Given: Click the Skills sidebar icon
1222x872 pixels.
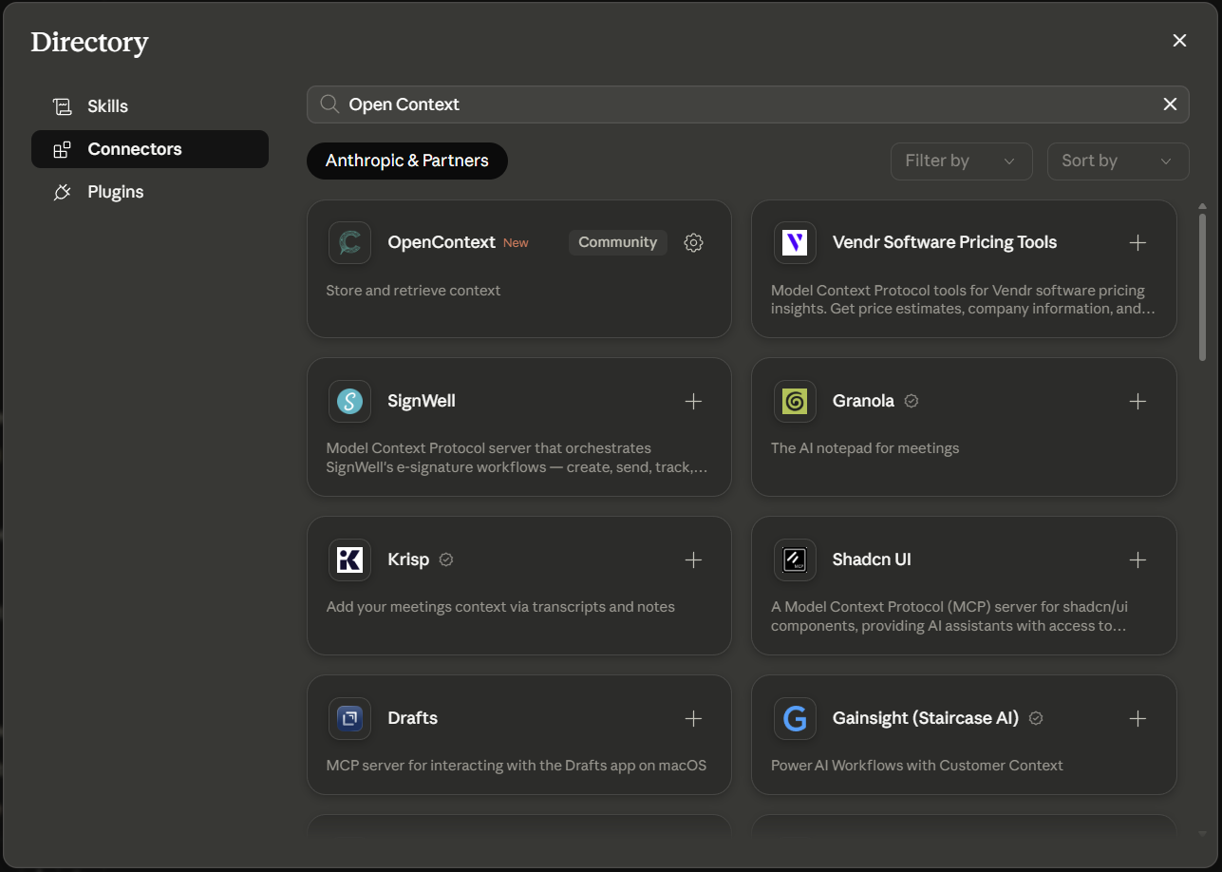Looking at the screenshot, I should coord(63,106).
